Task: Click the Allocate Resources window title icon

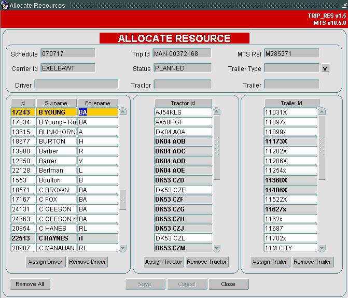Action: point(5,5)
